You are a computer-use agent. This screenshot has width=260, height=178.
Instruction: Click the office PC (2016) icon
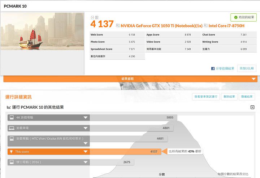pyautogui.click(x=12, y=162)
